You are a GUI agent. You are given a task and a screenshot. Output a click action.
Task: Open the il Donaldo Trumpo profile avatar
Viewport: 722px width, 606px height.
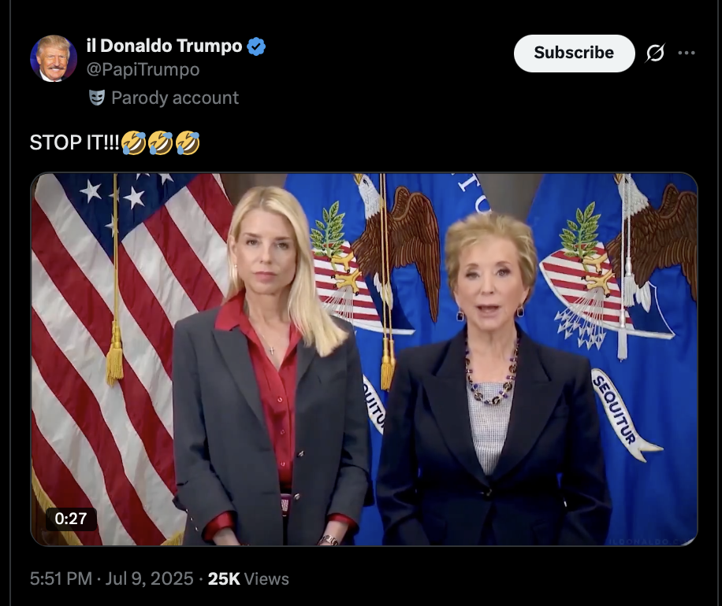[54, 58]
